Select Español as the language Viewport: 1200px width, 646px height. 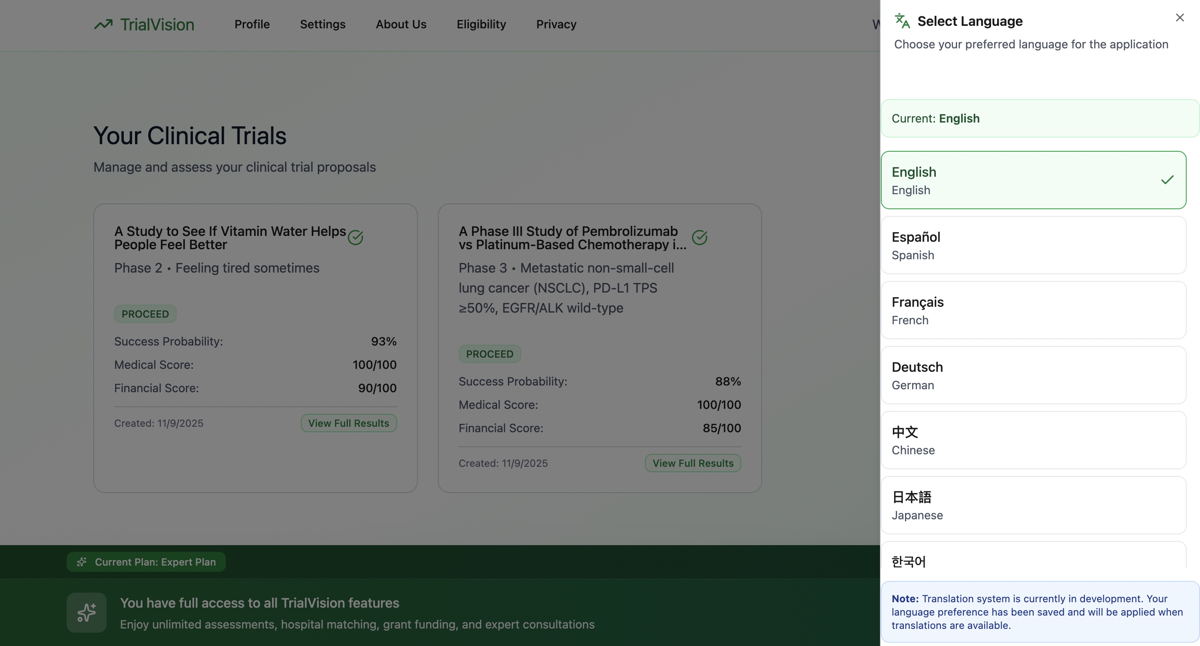click(1033, 245)
